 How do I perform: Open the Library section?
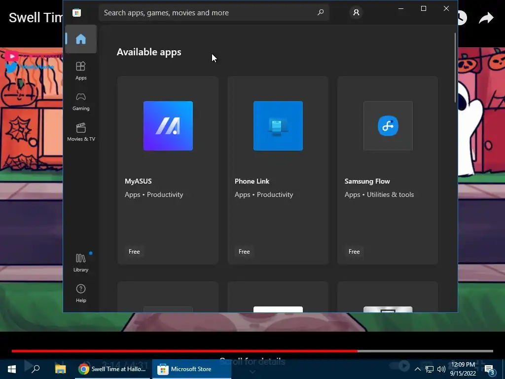coord(81,263)
